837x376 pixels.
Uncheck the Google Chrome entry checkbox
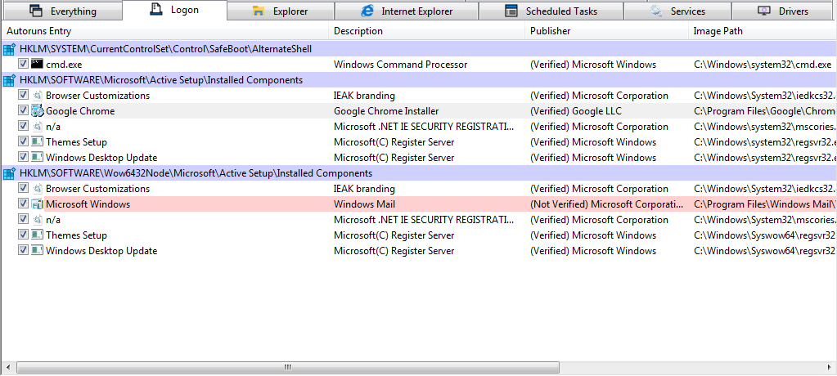pyautogui.click(x=23, y=110)
